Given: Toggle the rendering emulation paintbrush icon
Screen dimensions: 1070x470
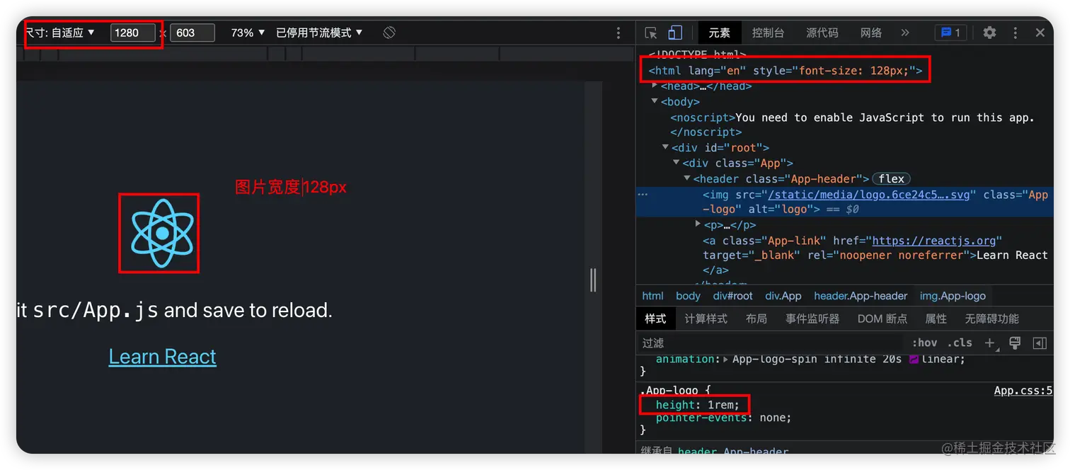Looking at the screenshot, I should [x=1015, y=343].
